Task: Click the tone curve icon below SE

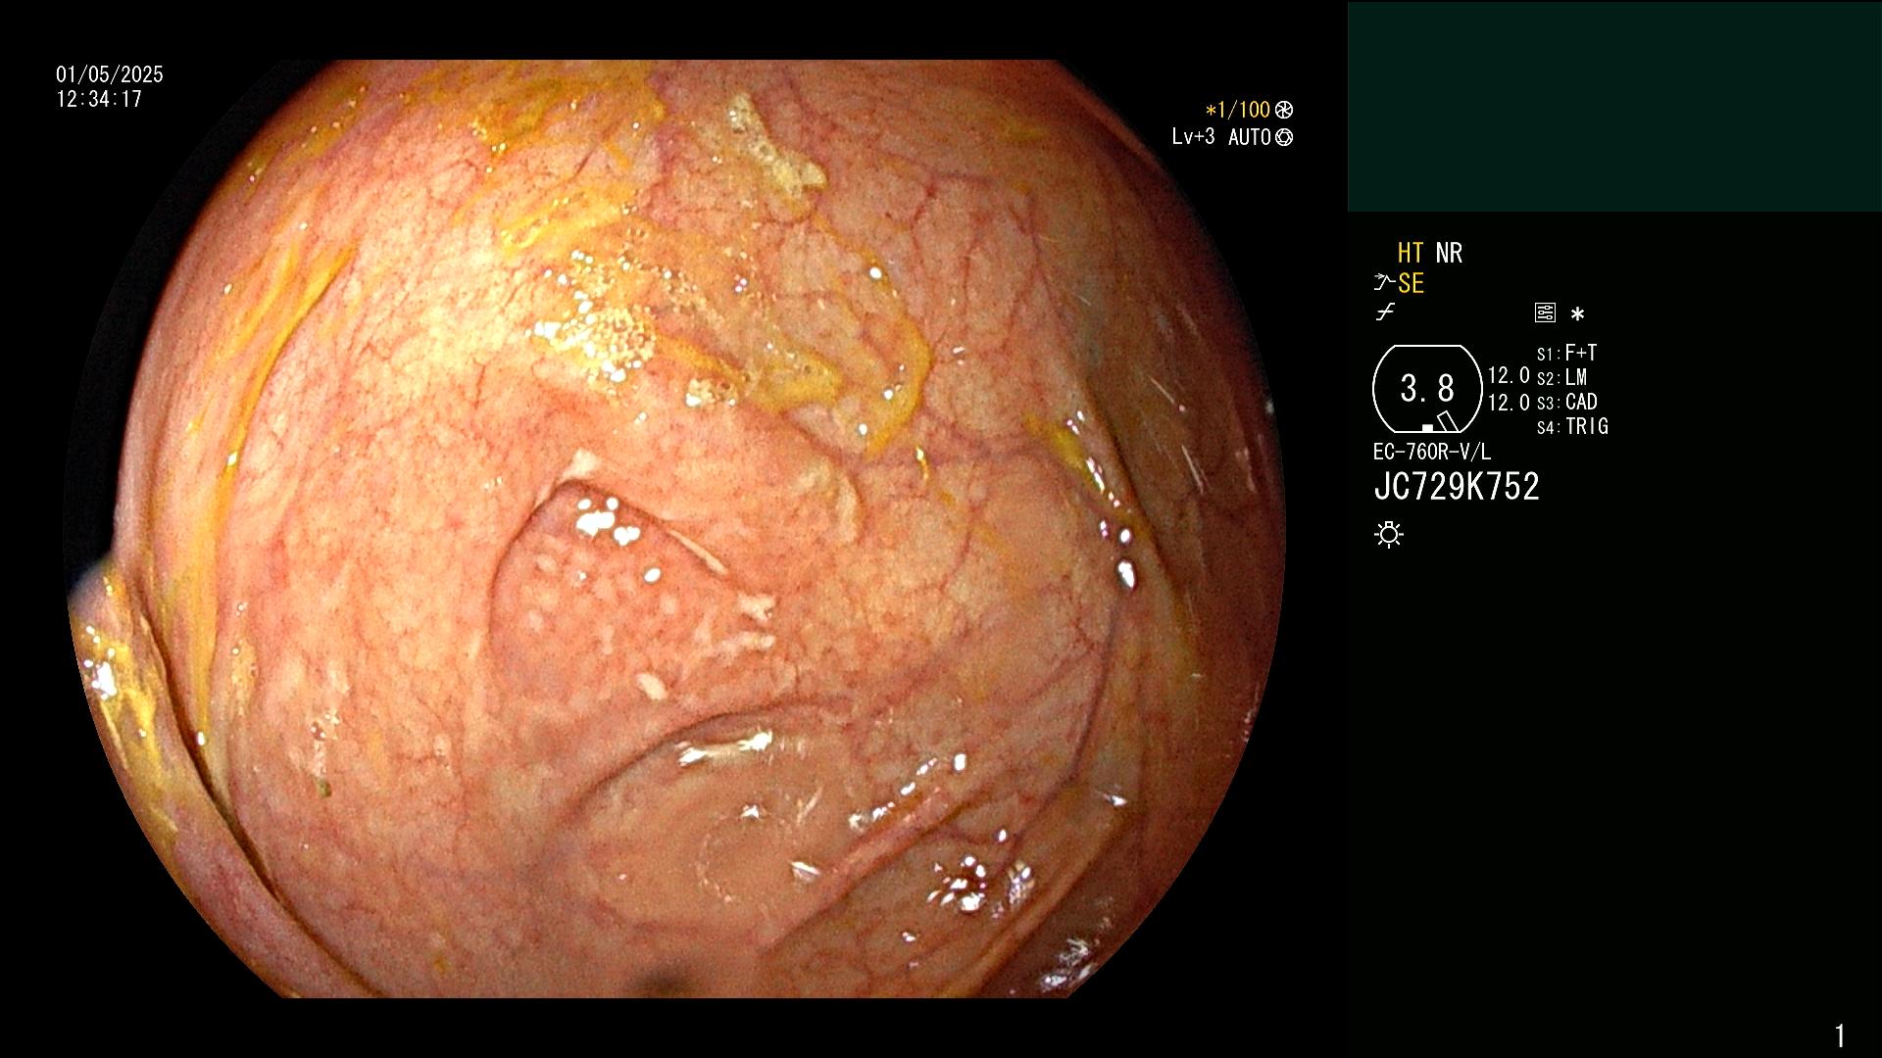Action: click(1385, 313)
